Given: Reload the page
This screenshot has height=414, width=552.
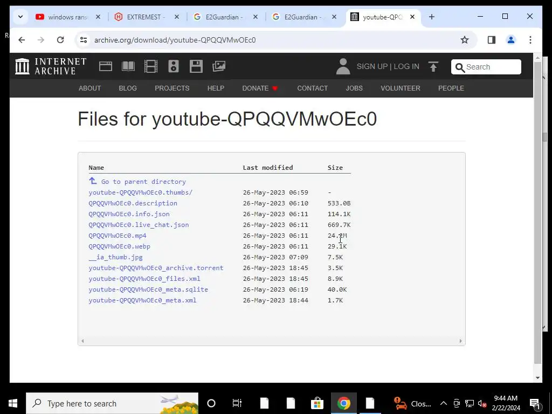Looking at the screenshot, I should click(x=60, y=40).
